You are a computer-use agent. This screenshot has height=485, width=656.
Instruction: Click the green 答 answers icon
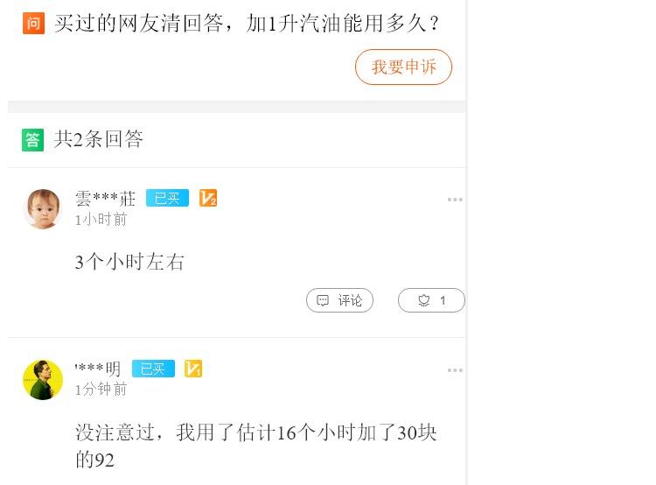pos(33,139)
